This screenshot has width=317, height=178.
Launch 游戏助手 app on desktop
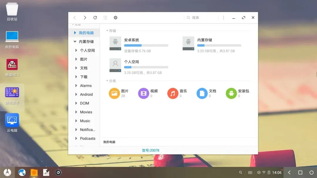[12, 96]
